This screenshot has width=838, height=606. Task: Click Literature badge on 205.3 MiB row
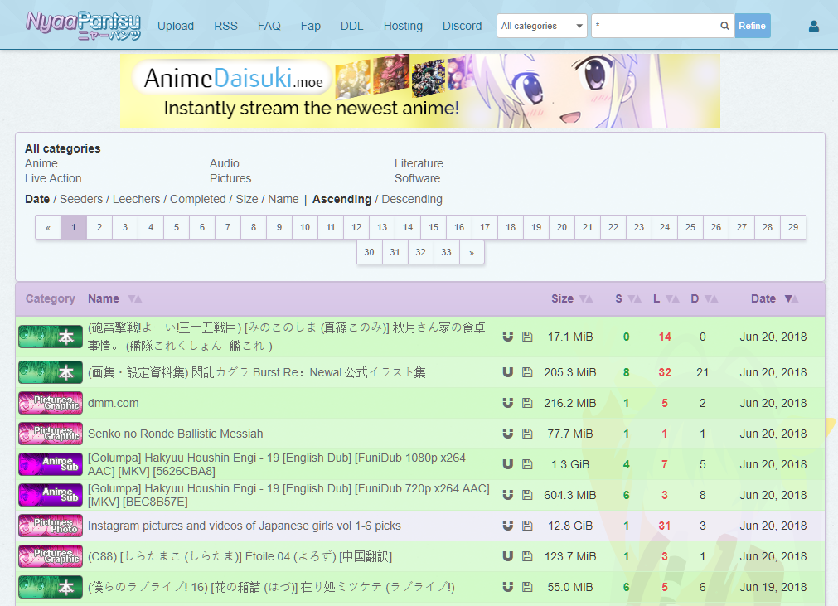click(51, 372)
